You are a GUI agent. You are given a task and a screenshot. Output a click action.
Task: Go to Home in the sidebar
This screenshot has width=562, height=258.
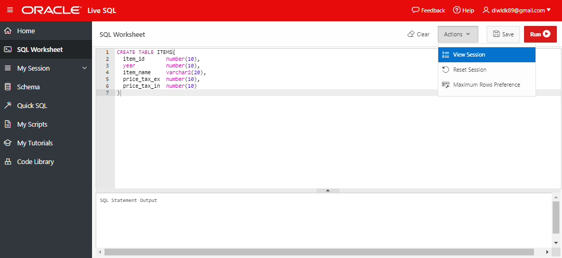tap(46, 31)
